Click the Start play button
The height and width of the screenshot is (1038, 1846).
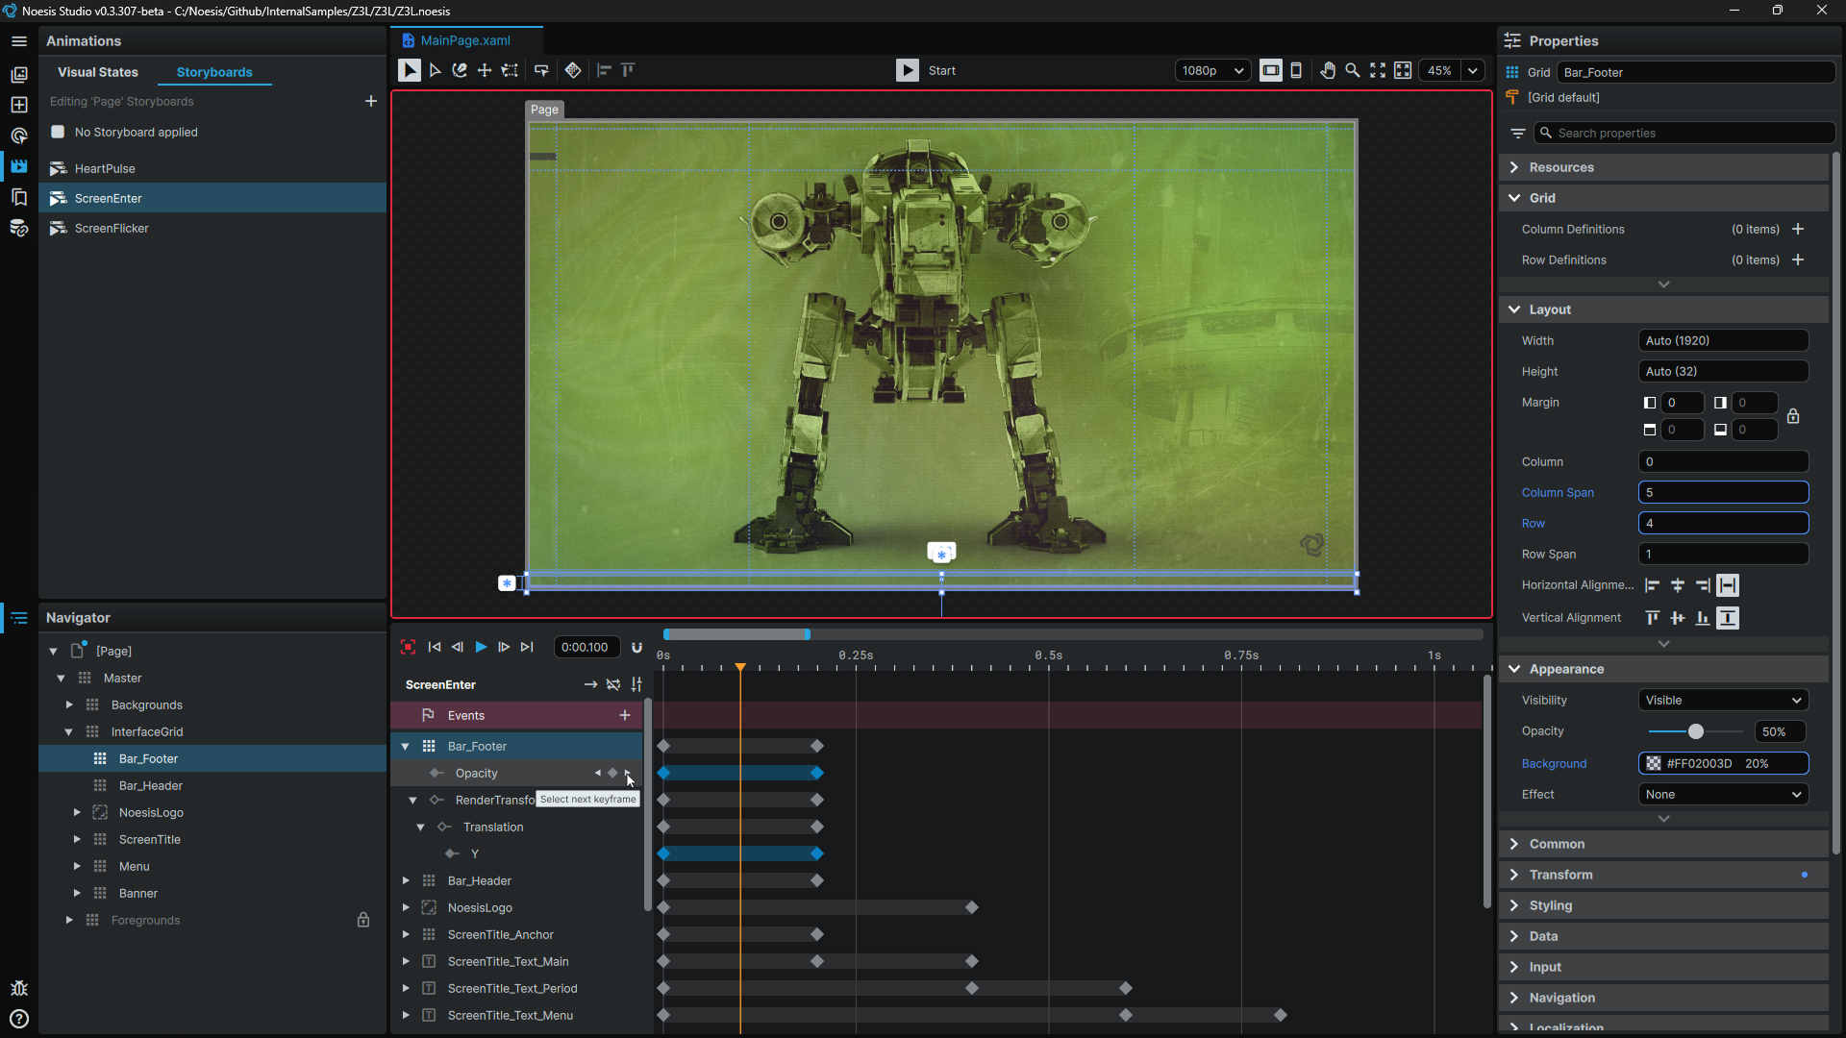(x=908, y=70)
